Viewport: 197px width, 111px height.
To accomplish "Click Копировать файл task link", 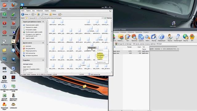I will [x=31, y=30].
